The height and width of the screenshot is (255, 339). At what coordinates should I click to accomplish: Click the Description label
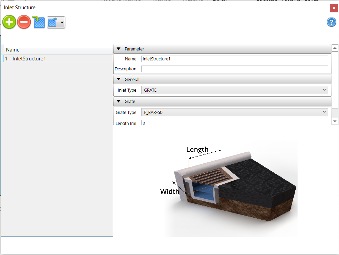125,69
